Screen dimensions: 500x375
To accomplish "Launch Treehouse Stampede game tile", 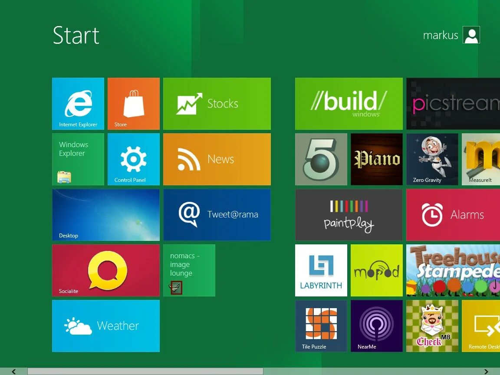I will pyautogui.click(x=453, y=270).
